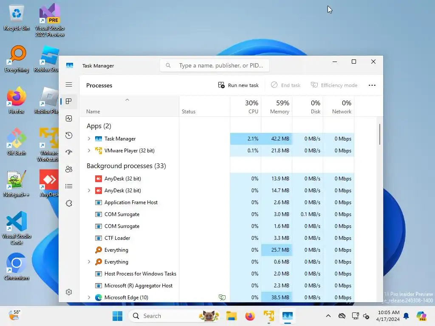Open the weather widget showing 58°
Screen dimensions: 435x326
tap(14, 315)
